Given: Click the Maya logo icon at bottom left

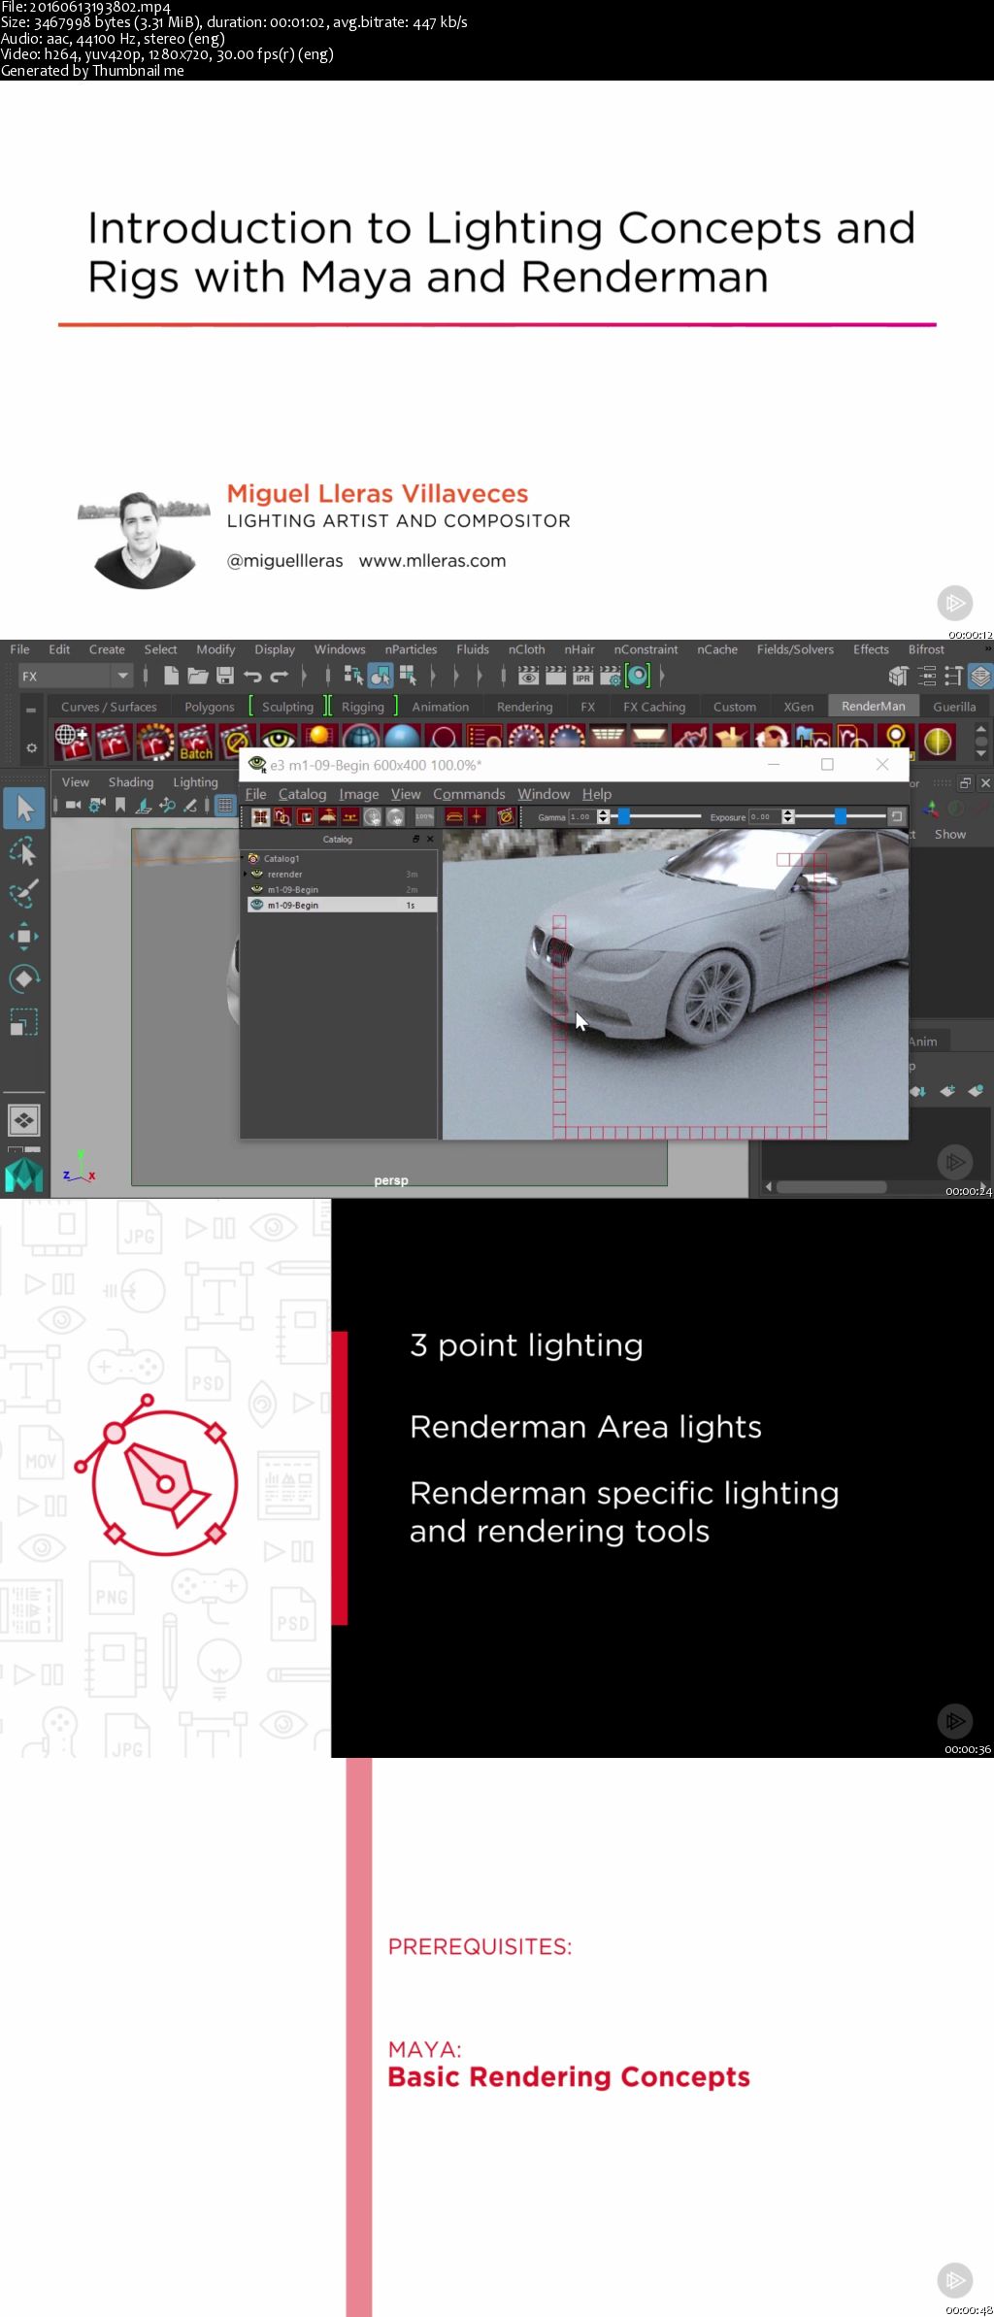Looking at the screenshot, I should pyautogui.click(x=24, y=1176).
